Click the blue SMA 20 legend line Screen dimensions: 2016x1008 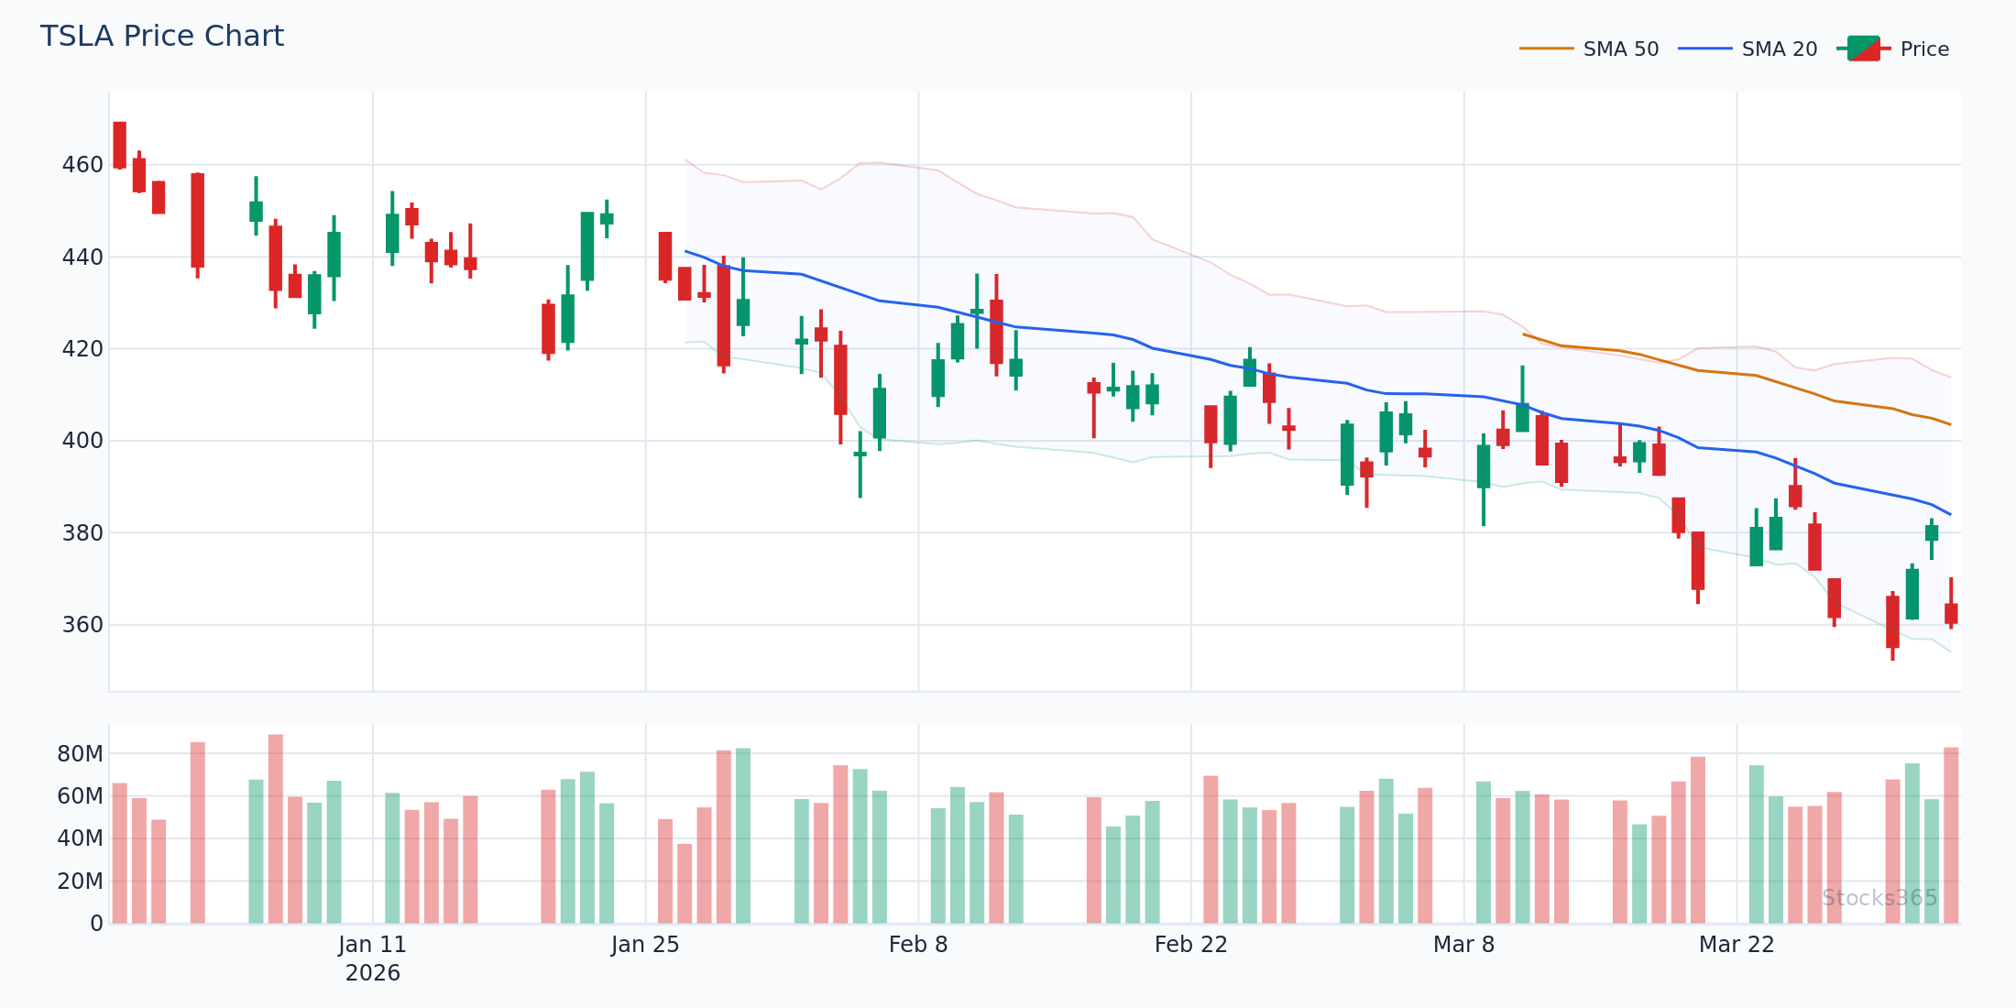tap(1704, 49)
